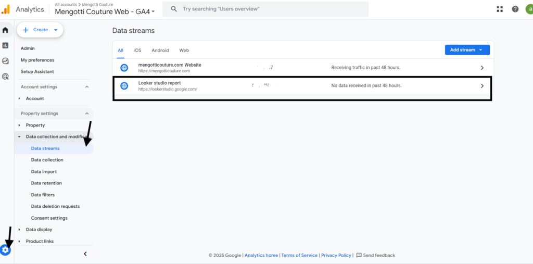533x264 pixels.
Task: Open Data retention
Action: [x=46, y=183]
